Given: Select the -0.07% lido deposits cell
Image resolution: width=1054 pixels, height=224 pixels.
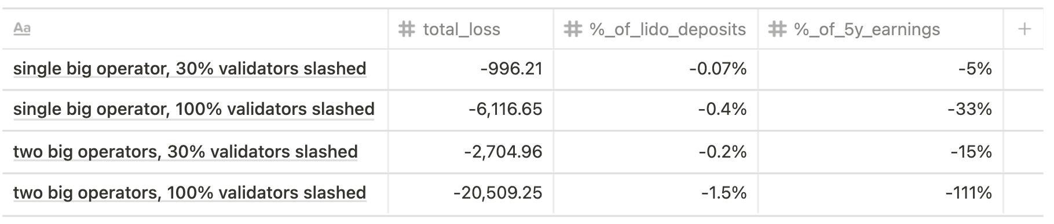Looking at the screenshot, I should tap(656, 69).
